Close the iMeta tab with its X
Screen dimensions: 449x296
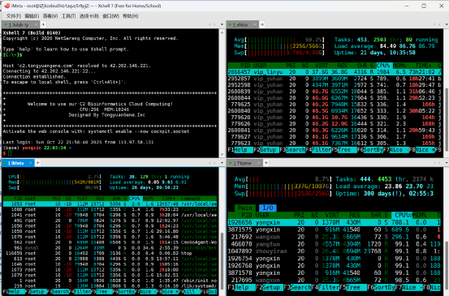coord(30,163)
